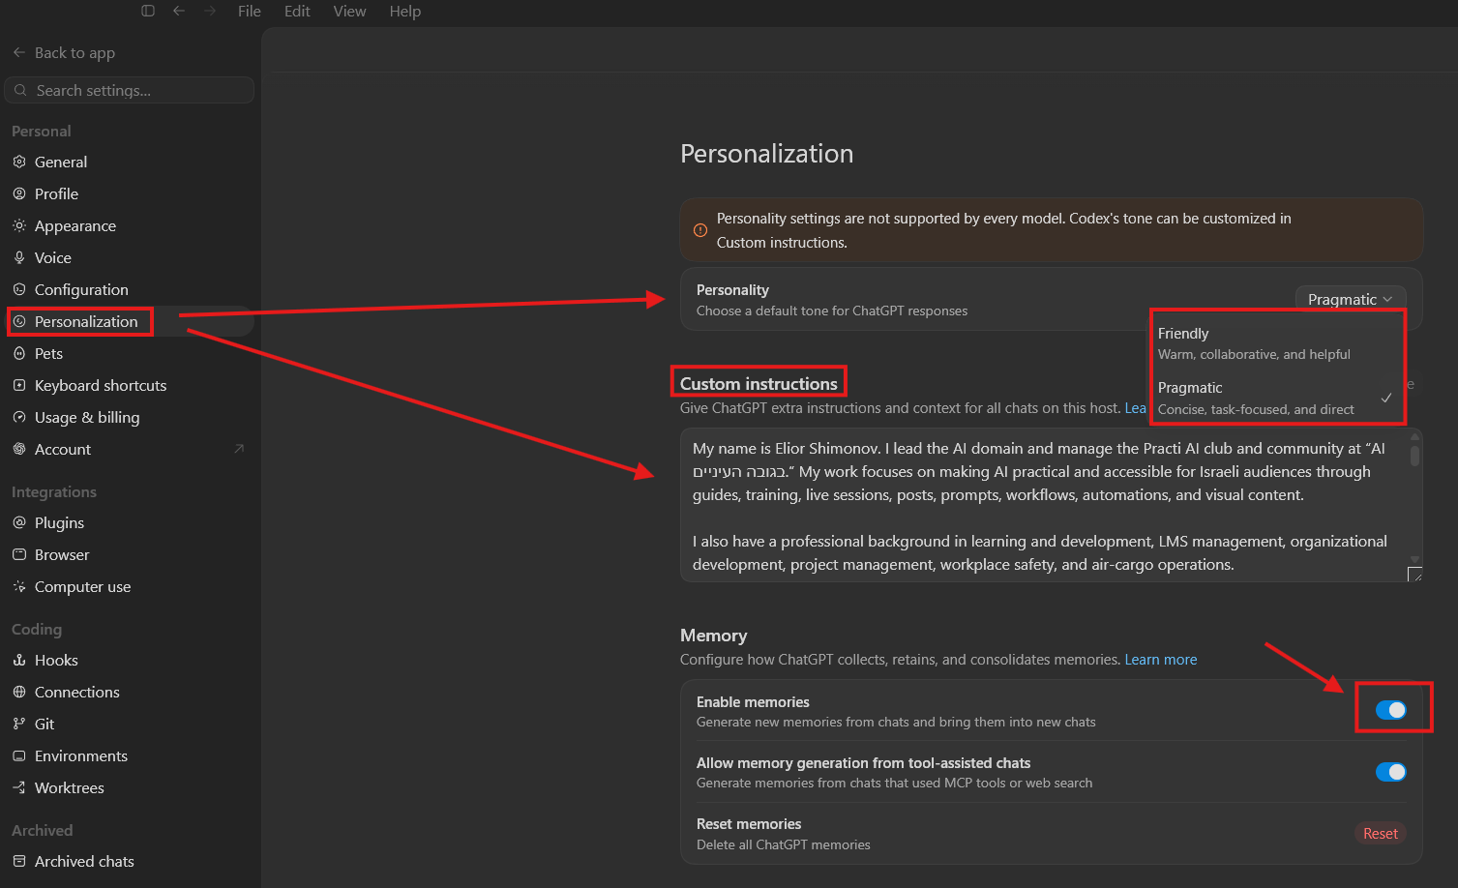Click the search magnifier icon
This screenshot has height=888, width=1458.
pyautogui.click(x=20, y=90)
